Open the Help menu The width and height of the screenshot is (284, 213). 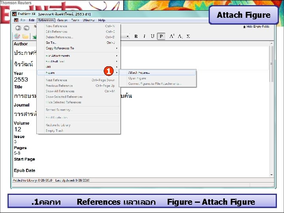(102, 20)
